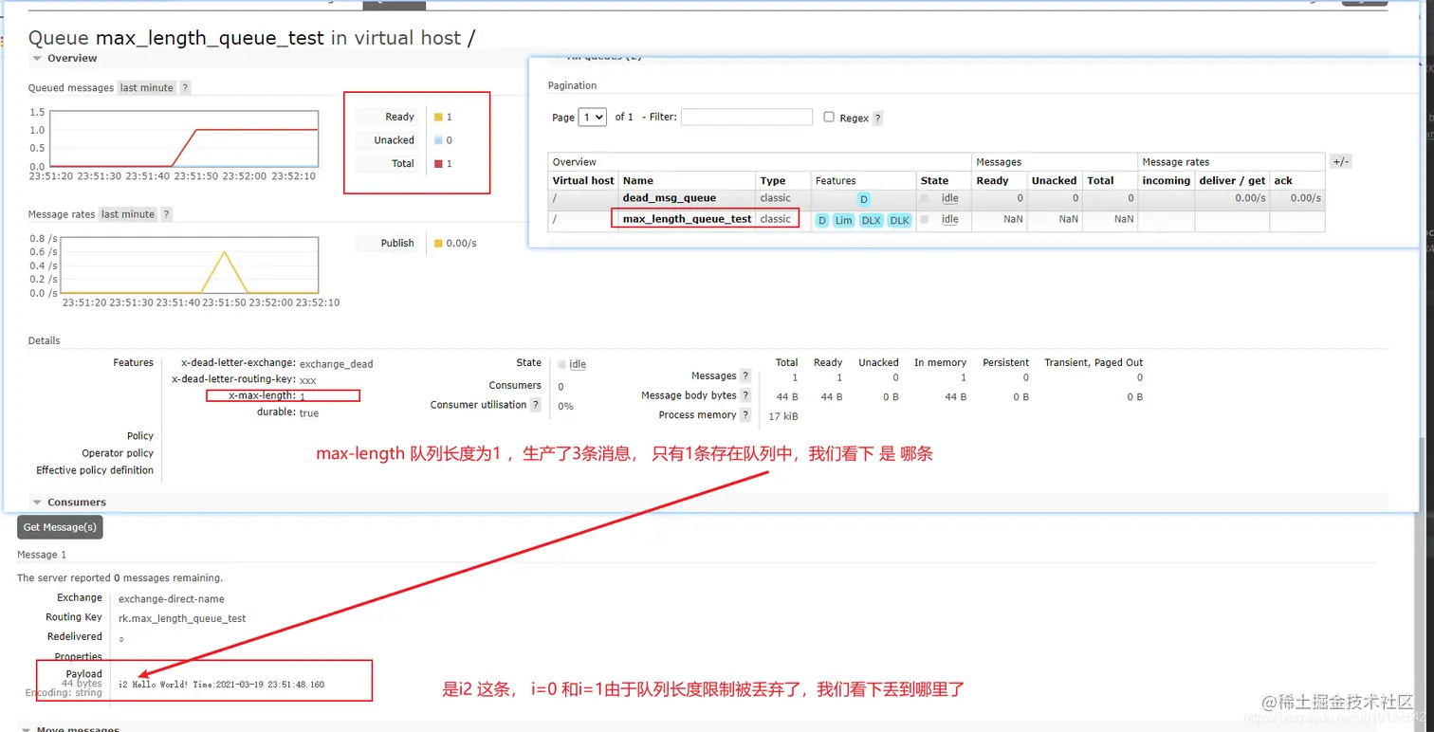Viewport: 1434px width, 732px height.
Task: Select payload text 'i2 Hello World!'
Action: [156, 684]
